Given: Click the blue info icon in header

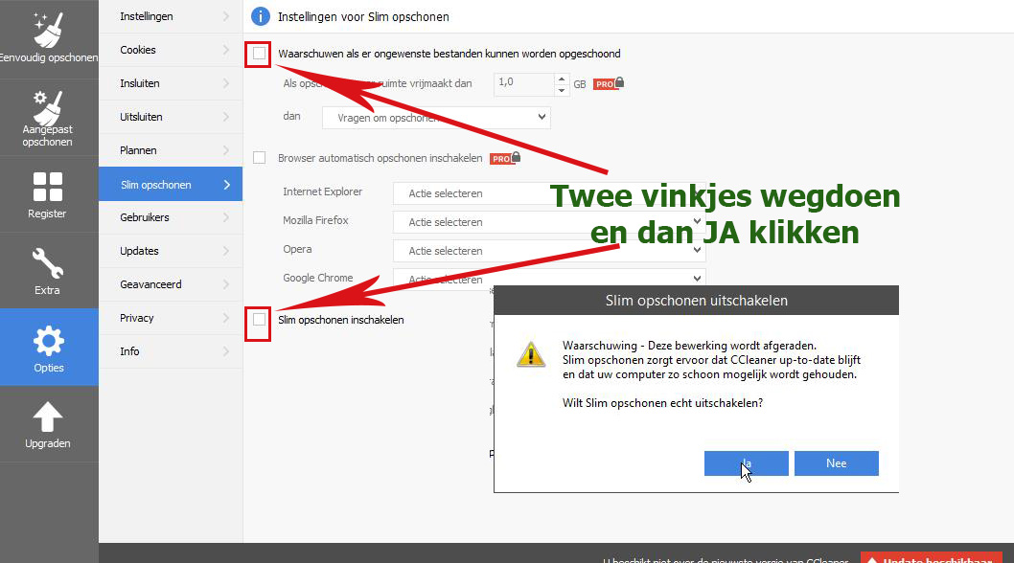Looking at the screenshot, I should pyautogui.click(x=259, y=16).
